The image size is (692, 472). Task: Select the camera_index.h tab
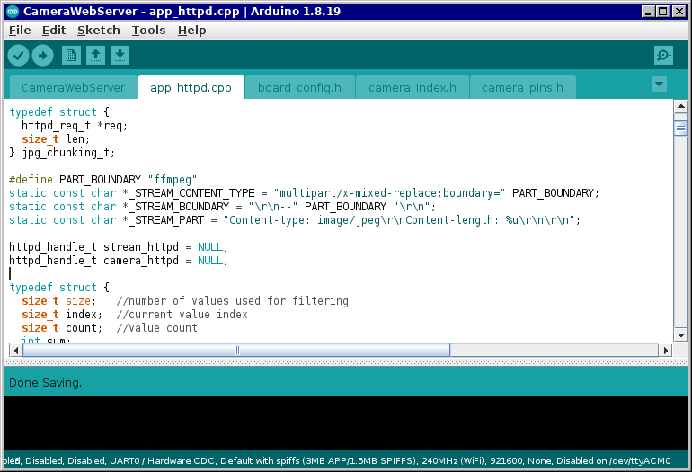(x=413, y=88)
